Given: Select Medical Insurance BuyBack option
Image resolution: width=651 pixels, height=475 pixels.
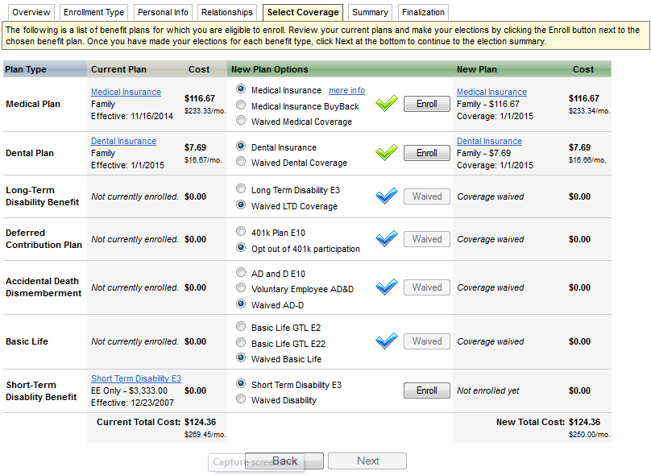Looking at the screenshot, I should pos(241,106).
